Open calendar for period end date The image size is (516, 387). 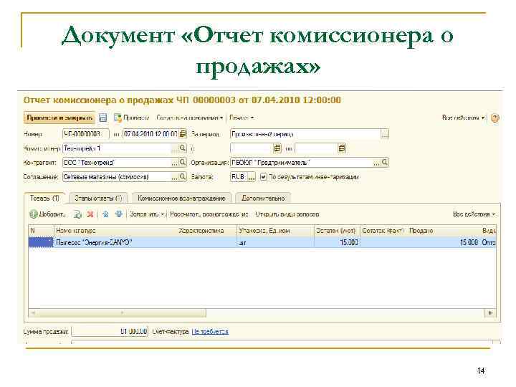(x=342, y=148)
